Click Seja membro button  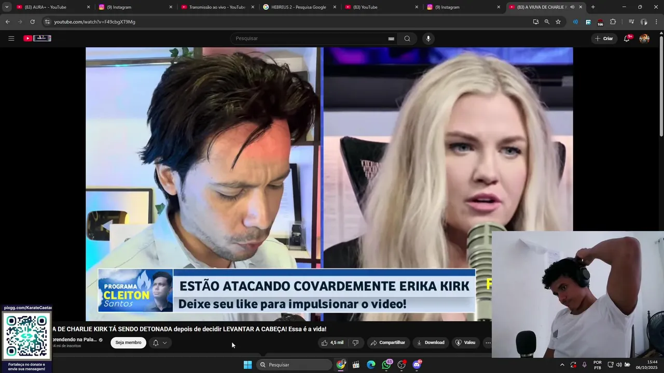pyautogui.click(x=128, y=342)
